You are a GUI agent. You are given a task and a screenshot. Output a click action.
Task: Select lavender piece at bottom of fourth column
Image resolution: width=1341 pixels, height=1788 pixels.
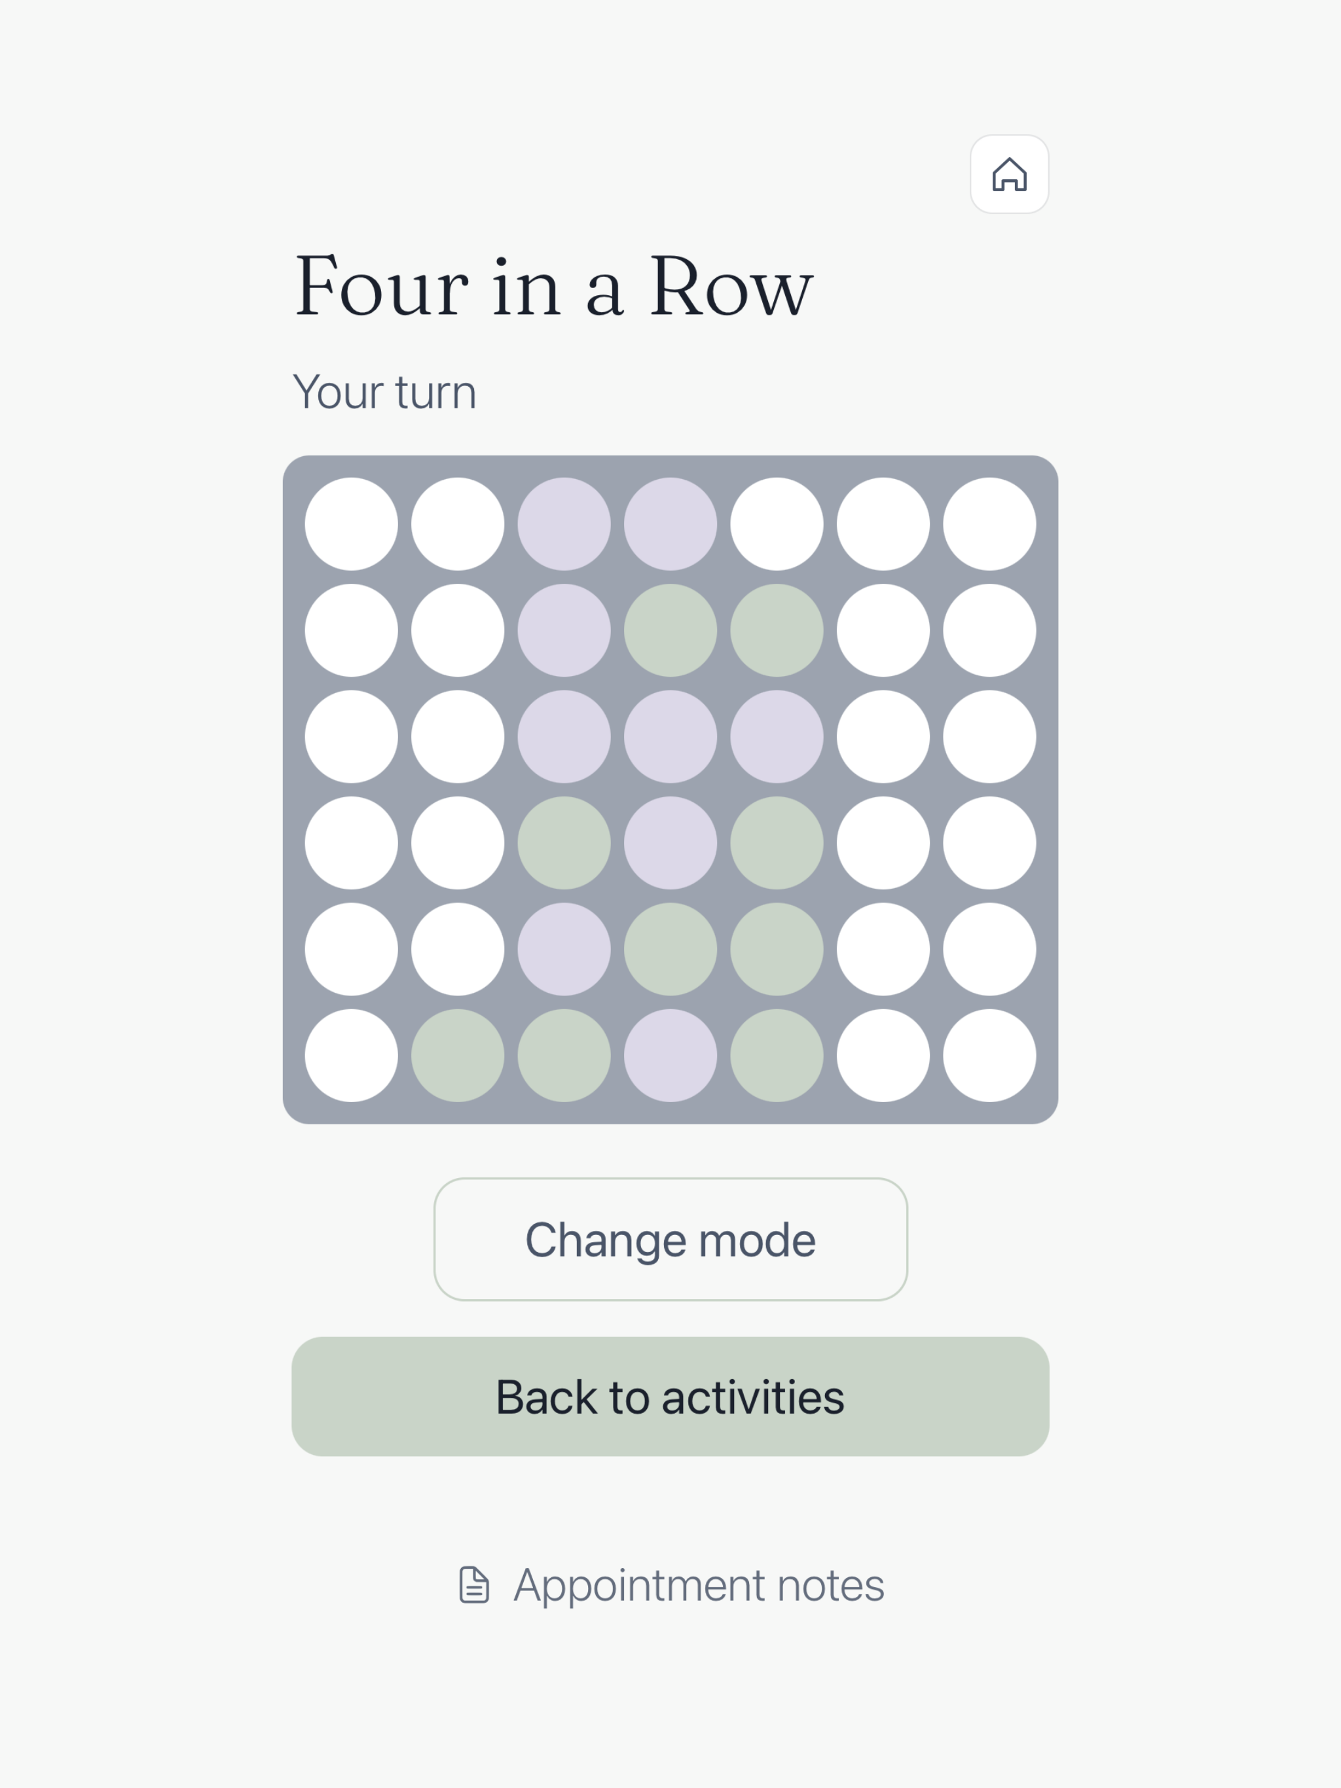coord(670,1055)
